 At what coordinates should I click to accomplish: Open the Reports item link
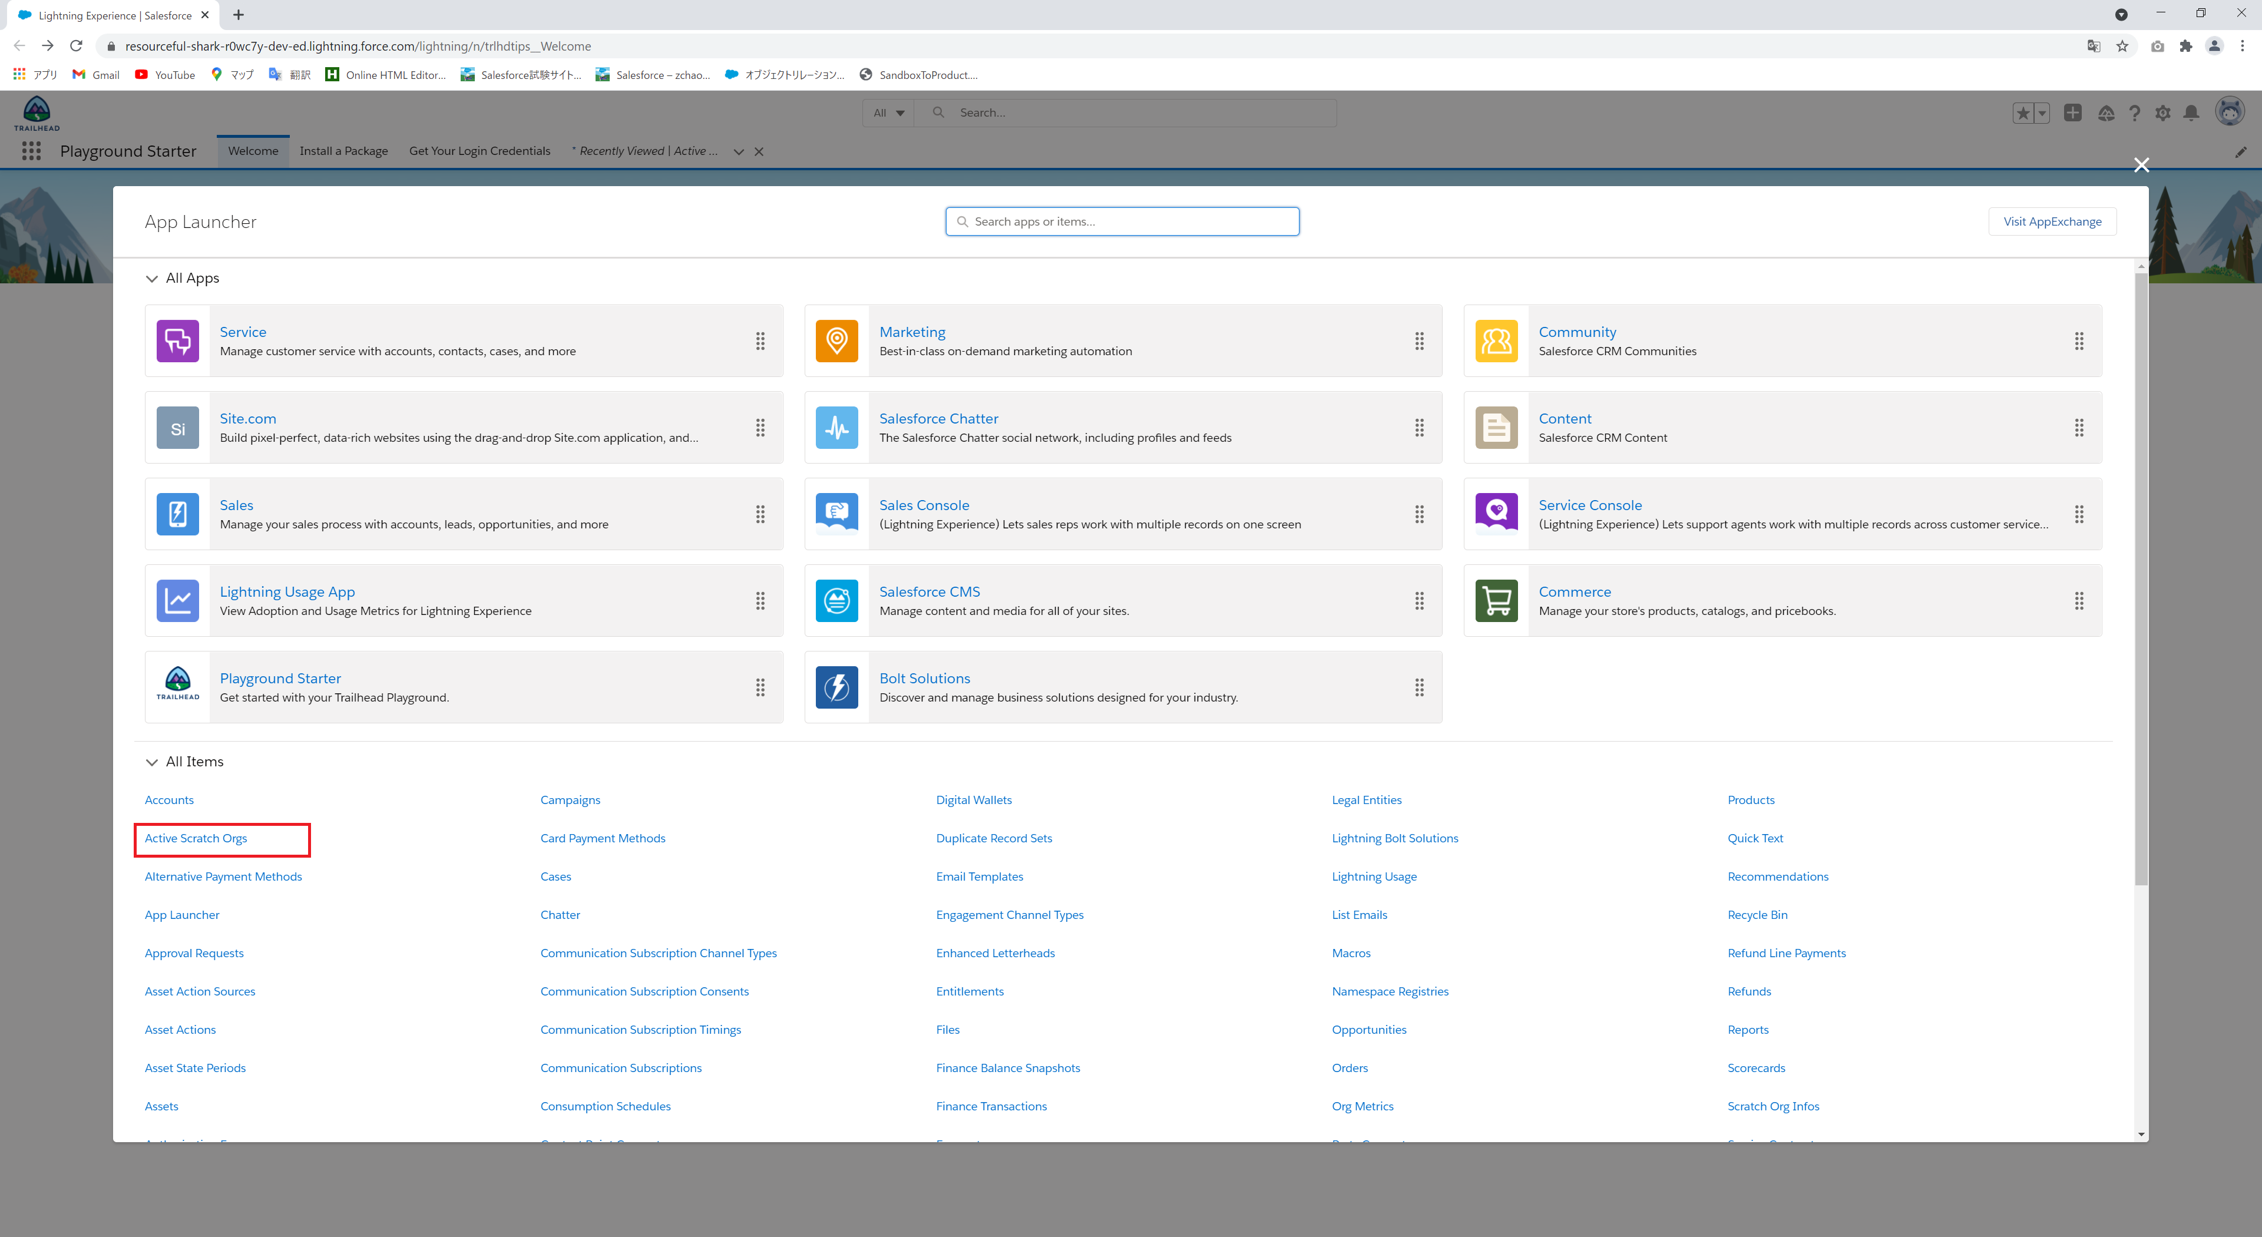pyautogui.click(x=1747, y=1030)
